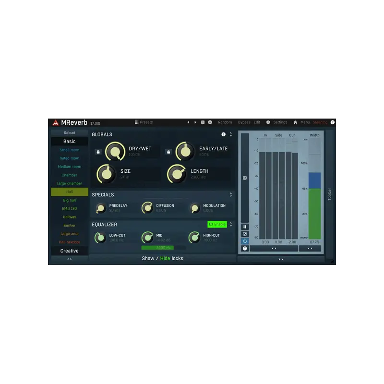Click the meter layout squares icon

[x=245, y=234]
